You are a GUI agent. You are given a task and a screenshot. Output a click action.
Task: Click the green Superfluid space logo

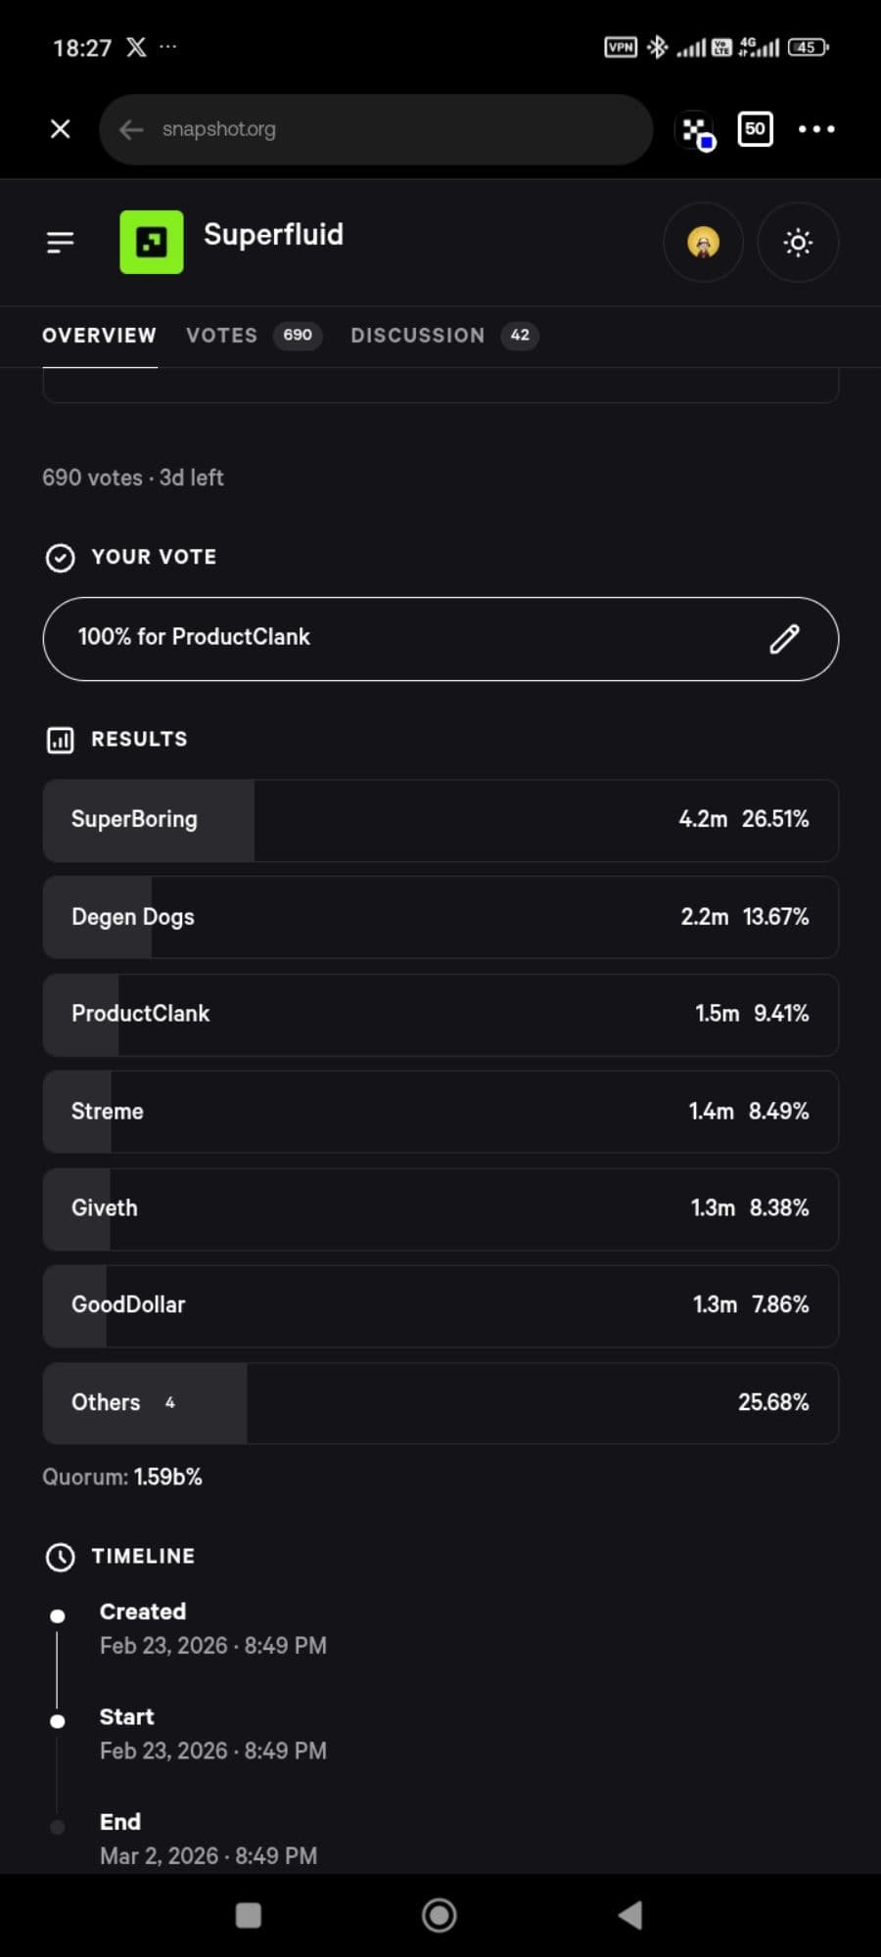point(151,242)
